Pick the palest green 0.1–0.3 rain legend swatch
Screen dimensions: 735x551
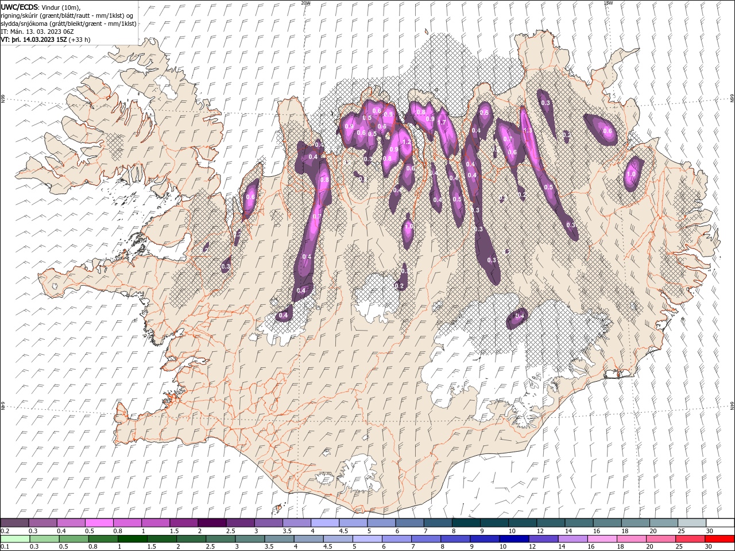[x=15, y=539]
